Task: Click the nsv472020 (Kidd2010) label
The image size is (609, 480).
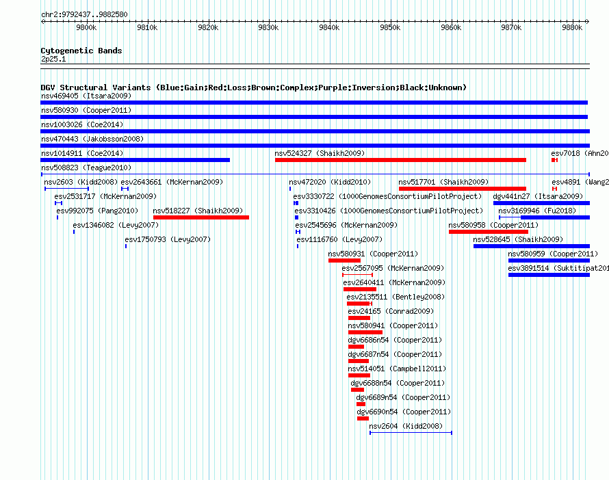Action: (330, 182)
